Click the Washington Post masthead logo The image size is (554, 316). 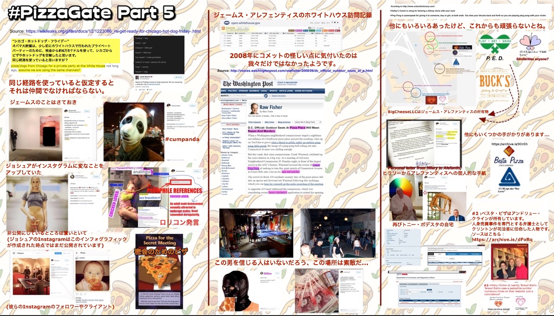(247, 83)
